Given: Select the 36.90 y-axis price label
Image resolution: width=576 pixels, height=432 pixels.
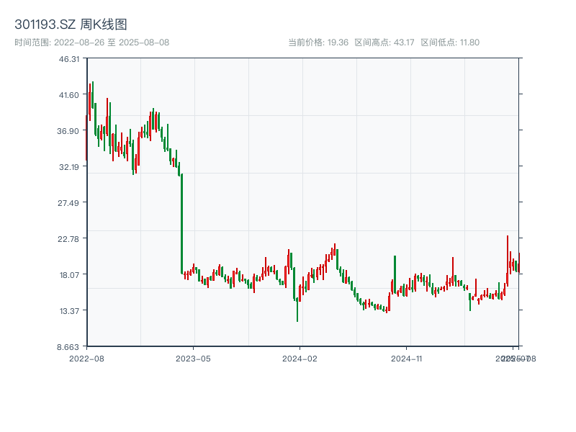Looking at the screenshot, I should pos(69,131).
